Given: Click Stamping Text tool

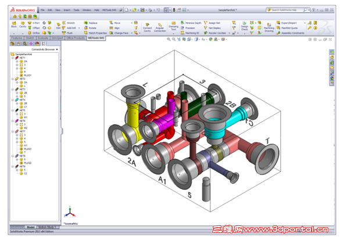Looking at the screenshot, I should [173, 26].
